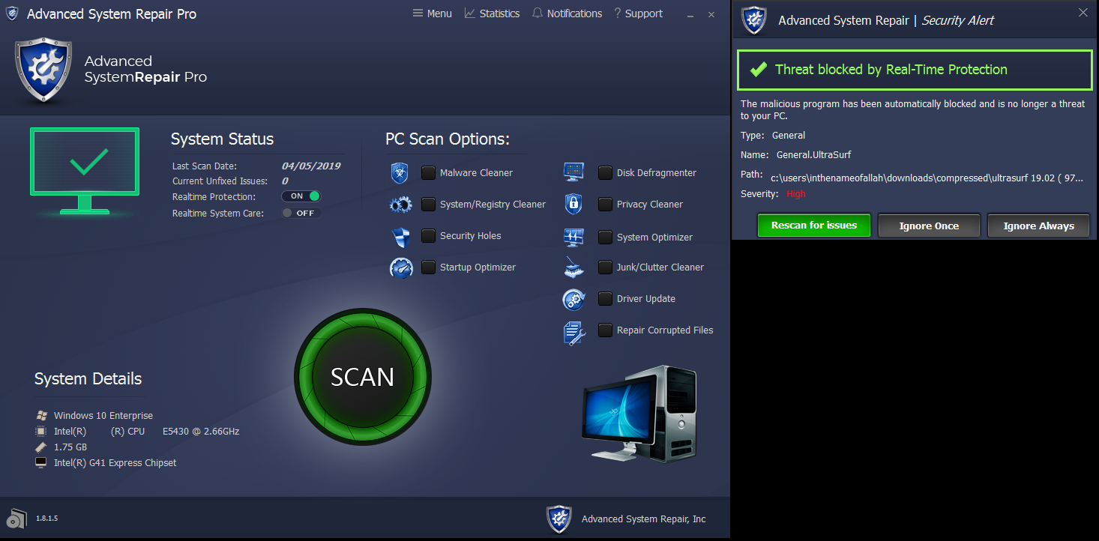The width and height of the screenshot is (1099, 541).
Task: Select the Security Holes shield icon
Action: coord(400,235)
